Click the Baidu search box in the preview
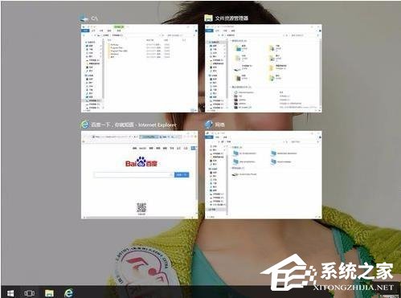 pyautogui.click(x=133, y=175)
